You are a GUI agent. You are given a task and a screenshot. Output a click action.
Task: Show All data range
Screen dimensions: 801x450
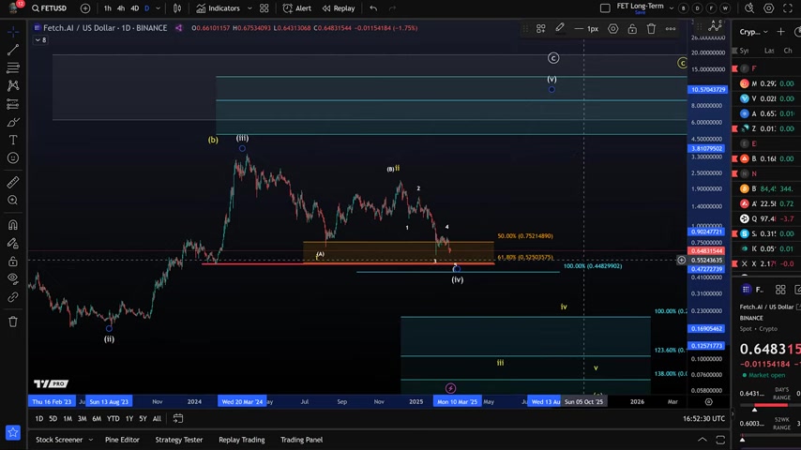point(157,418)
